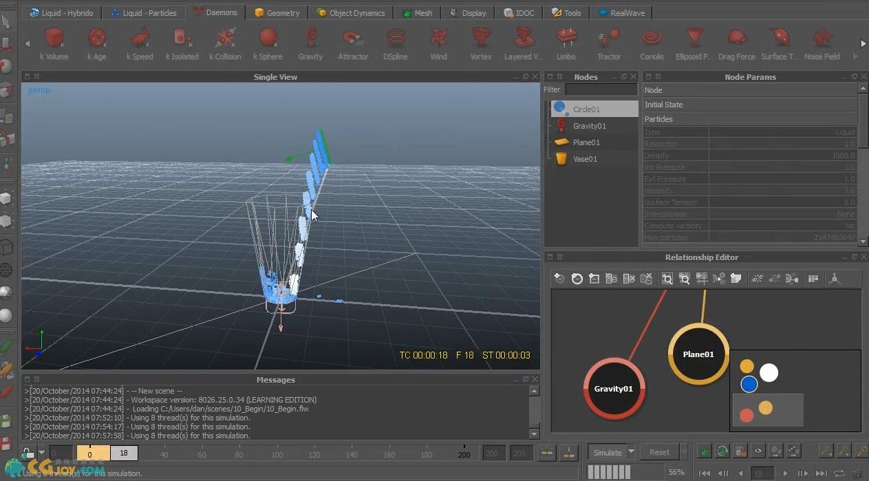Add a Layered Vortex daemon
Viewport: 869px width, 481px height.
tap(524, 43)
